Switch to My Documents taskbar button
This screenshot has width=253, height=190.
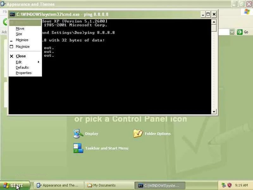pyautogui.click(x=109, y=185)
